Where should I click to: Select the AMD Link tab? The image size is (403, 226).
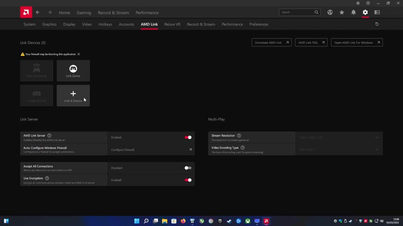[x=149, y=24]
